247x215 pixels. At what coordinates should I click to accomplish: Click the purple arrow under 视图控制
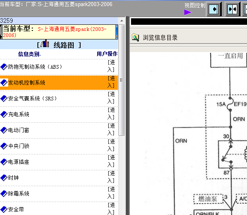click(188, 12)
